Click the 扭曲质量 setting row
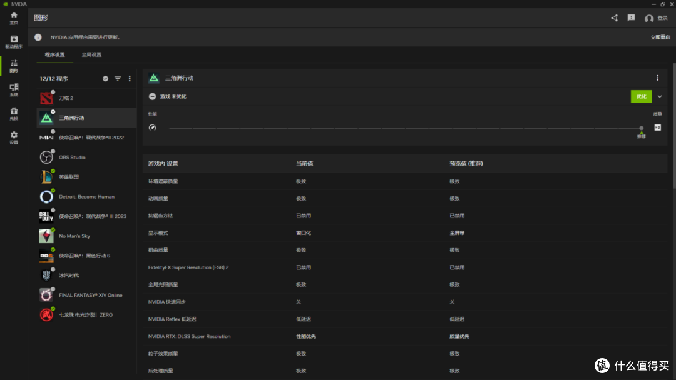Image resolution: width=676 pixels, height=380 pixels. 405,250
